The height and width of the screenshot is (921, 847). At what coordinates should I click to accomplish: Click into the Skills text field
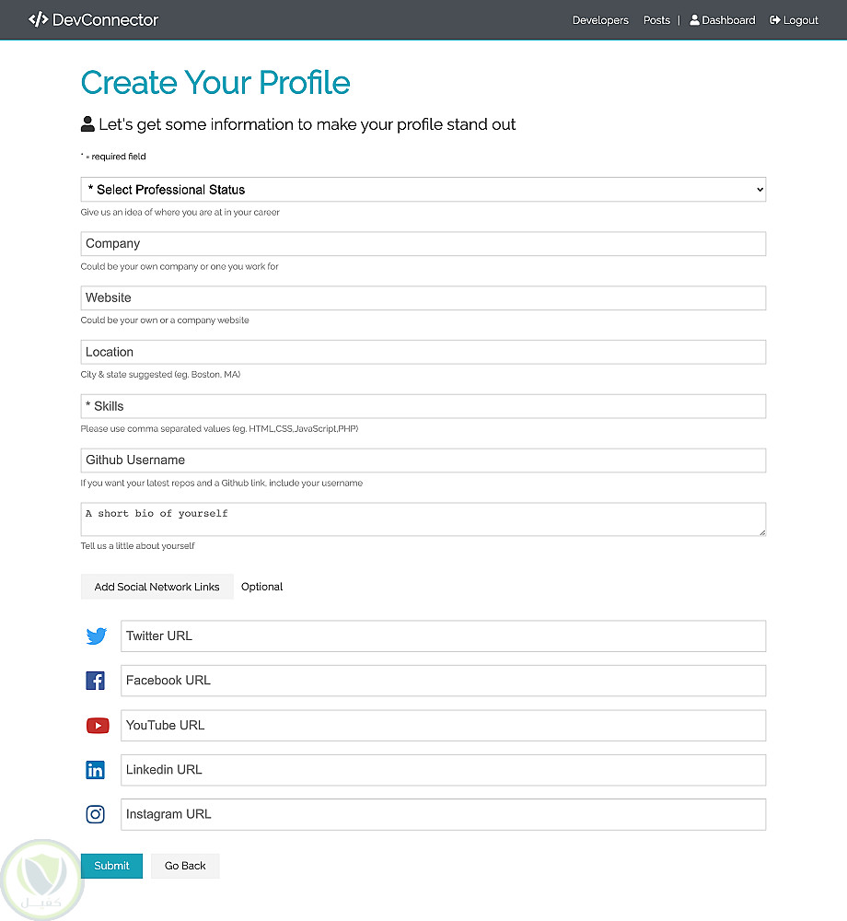pos(423,406)
